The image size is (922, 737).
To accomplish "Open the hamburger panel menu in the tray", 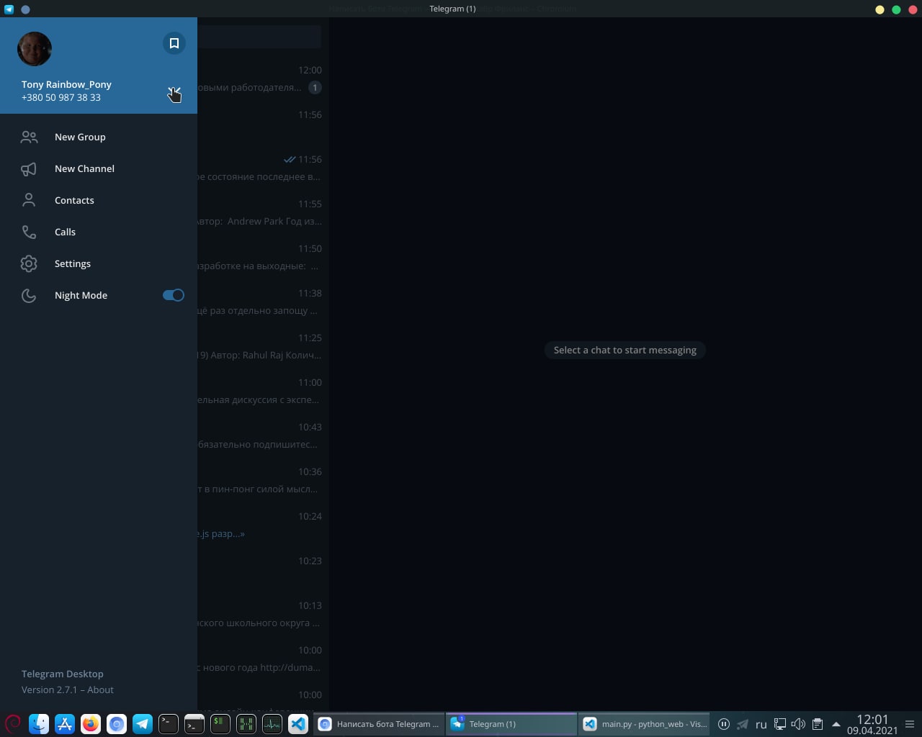I will coord(909,724).
